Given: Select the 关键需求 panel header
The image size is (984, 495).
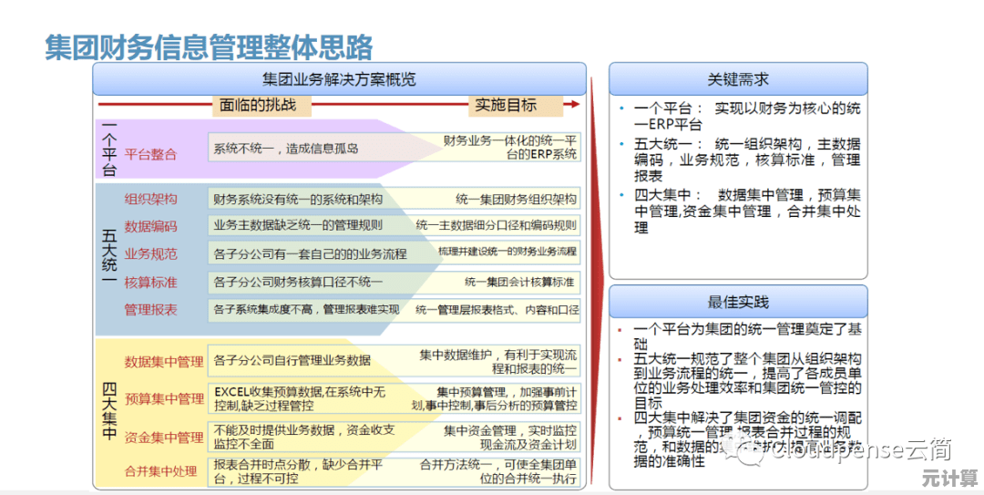Looking at the screenshot, I should (x=738, y=79).
